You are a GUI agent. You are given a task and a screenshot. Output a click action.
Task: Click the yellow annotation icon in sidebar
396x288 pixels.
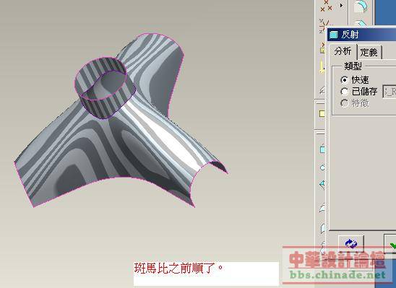click(x=322, y=67)
